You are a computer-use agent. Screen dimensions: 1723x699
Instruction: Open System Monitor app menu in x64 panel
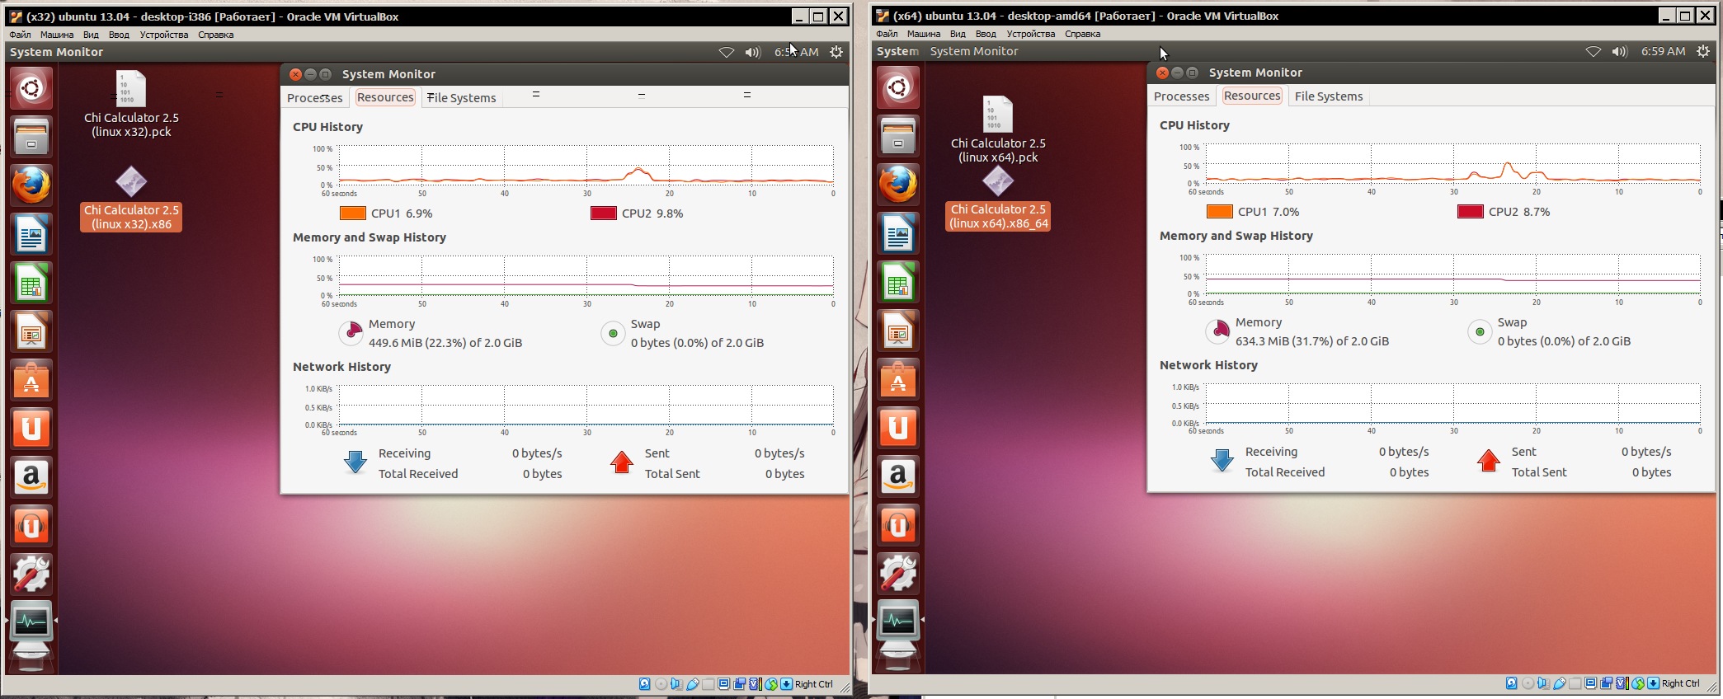pos(974,51)
